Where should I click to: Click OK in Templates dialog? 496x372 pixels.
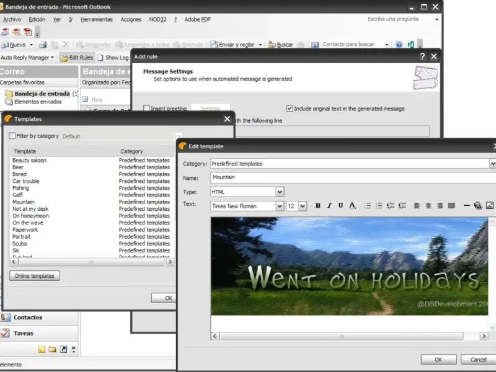point(164,298)
